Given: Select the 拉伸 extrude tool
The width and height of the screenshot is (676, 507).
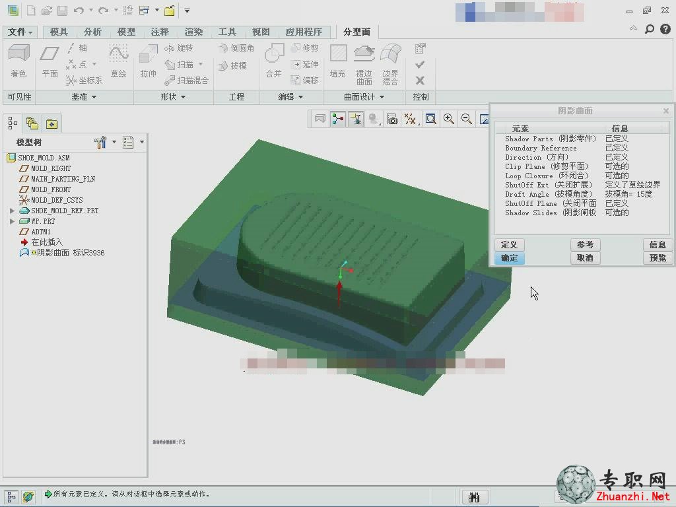Looking at the screenshot, I should (148, 61).
